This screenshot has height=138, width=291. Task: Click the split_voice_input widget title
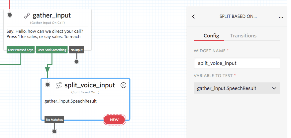tap(90, 85)
